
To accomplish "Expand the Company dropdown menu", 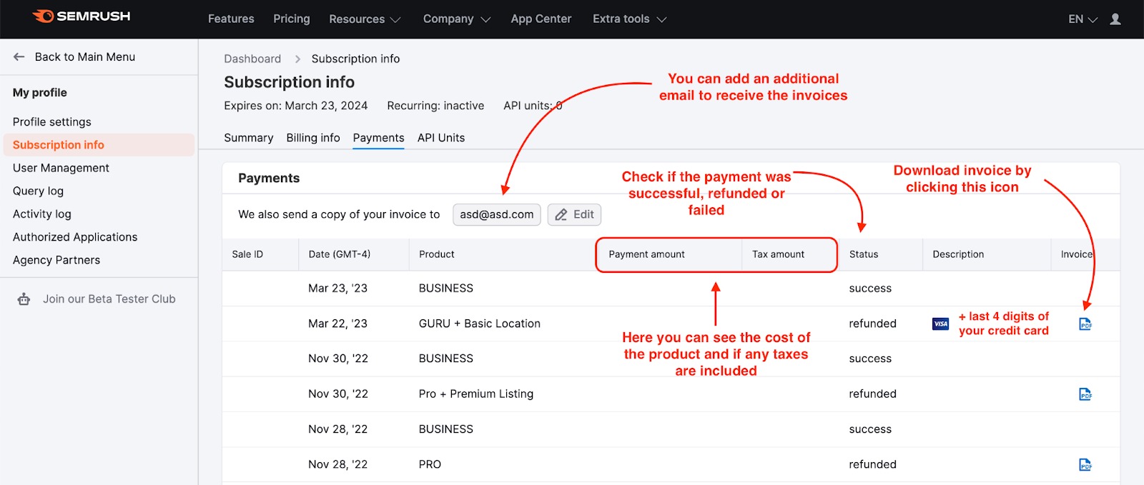I will coord(457,19).
